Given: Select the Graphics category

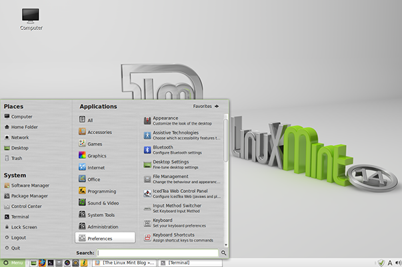Looking at the screenshot, I should coord(97,156).
